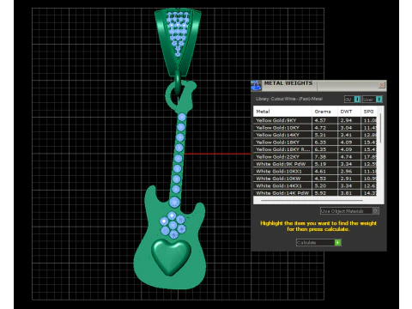Select the Yellow Gold:10KY row

[315, 128]
